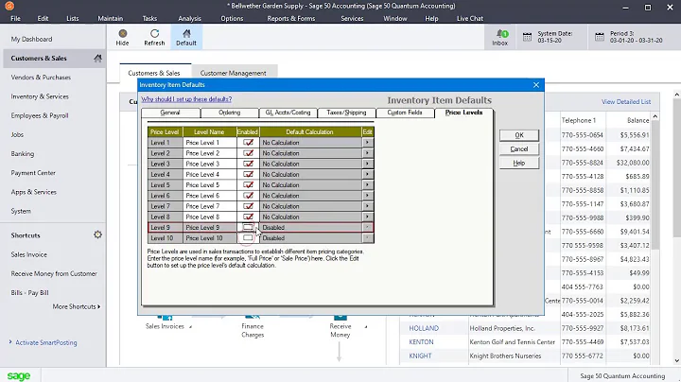Uncheck Enabled box for Level 2

(x=248, y=153)
